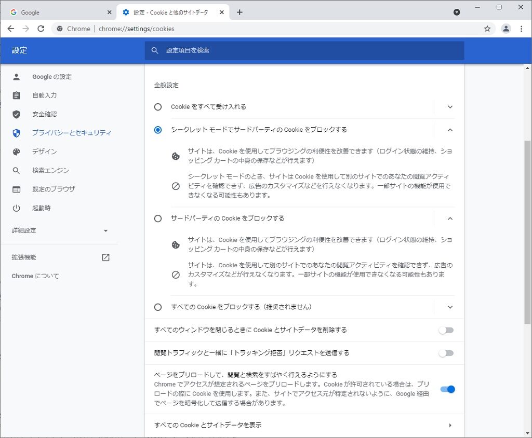
Task: Select 'すべての Cookie をブロックする' radio button
Action: pos(158,307)
